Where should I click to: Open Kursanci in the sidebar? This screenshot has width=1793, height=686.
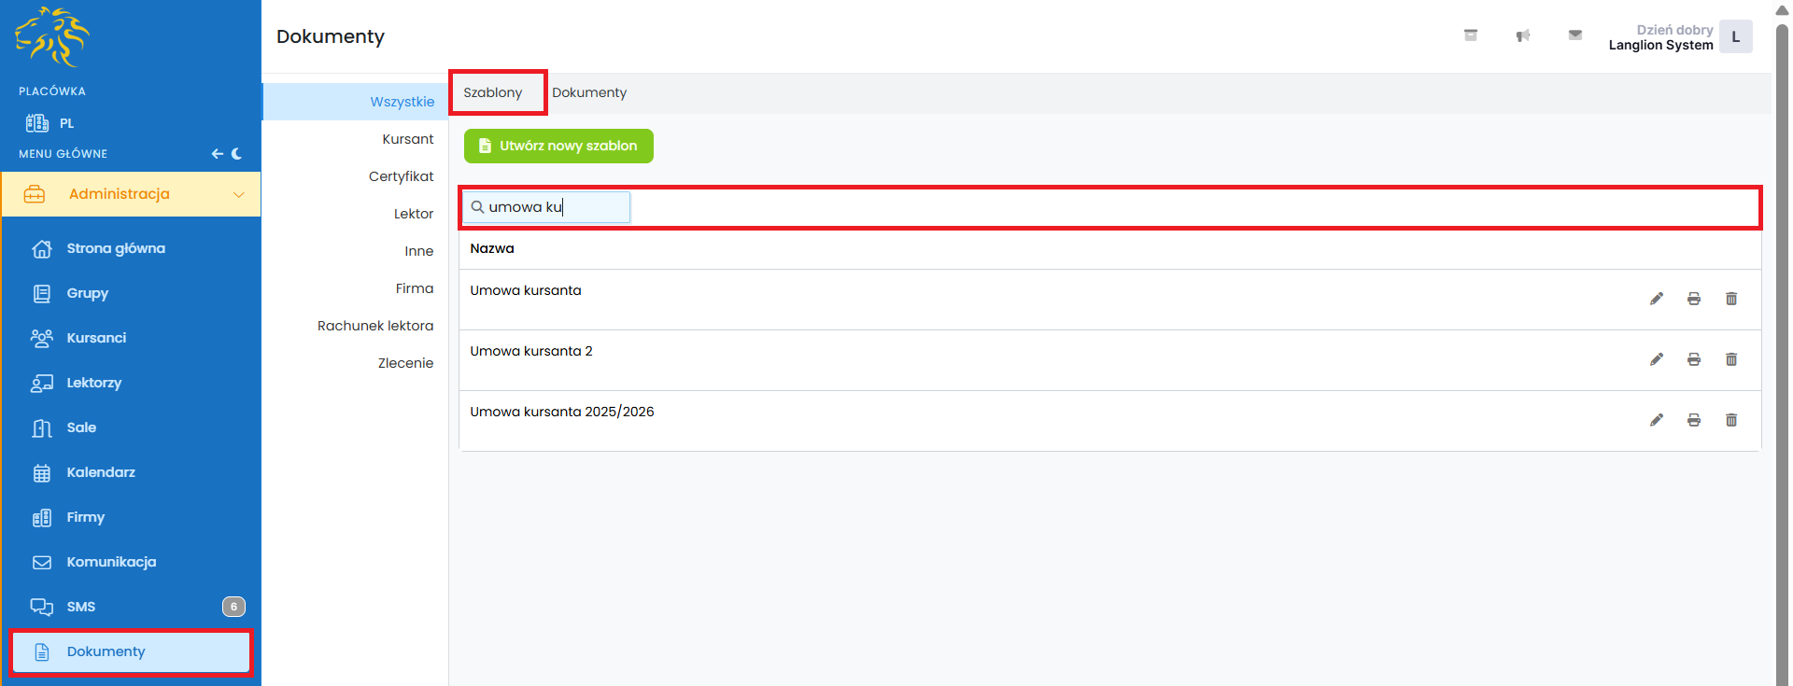tap(96, 338)
